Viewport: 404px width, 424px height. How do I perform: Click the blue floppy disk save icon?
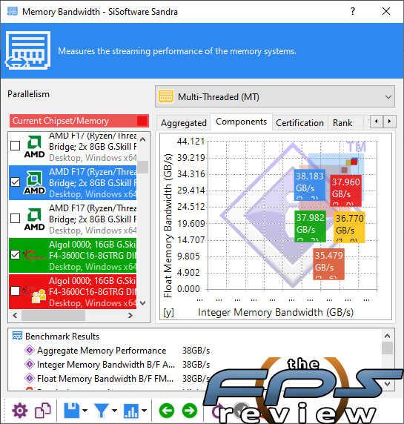click(x=72, y=411)
